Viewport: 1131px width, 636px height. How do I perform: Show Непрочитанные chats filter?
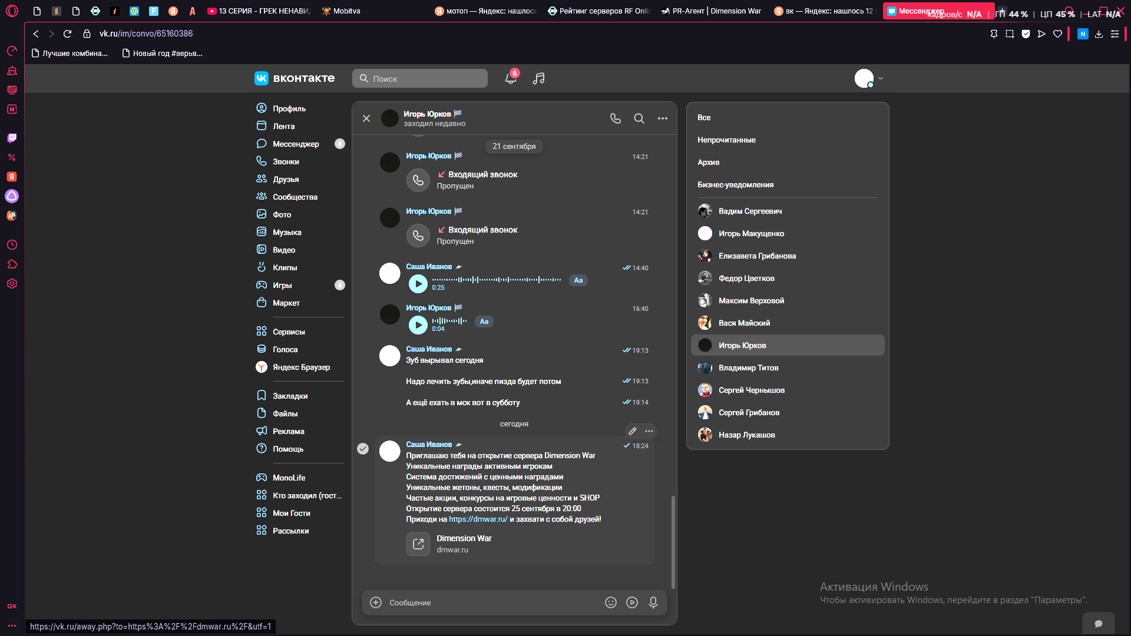point(726,140)
